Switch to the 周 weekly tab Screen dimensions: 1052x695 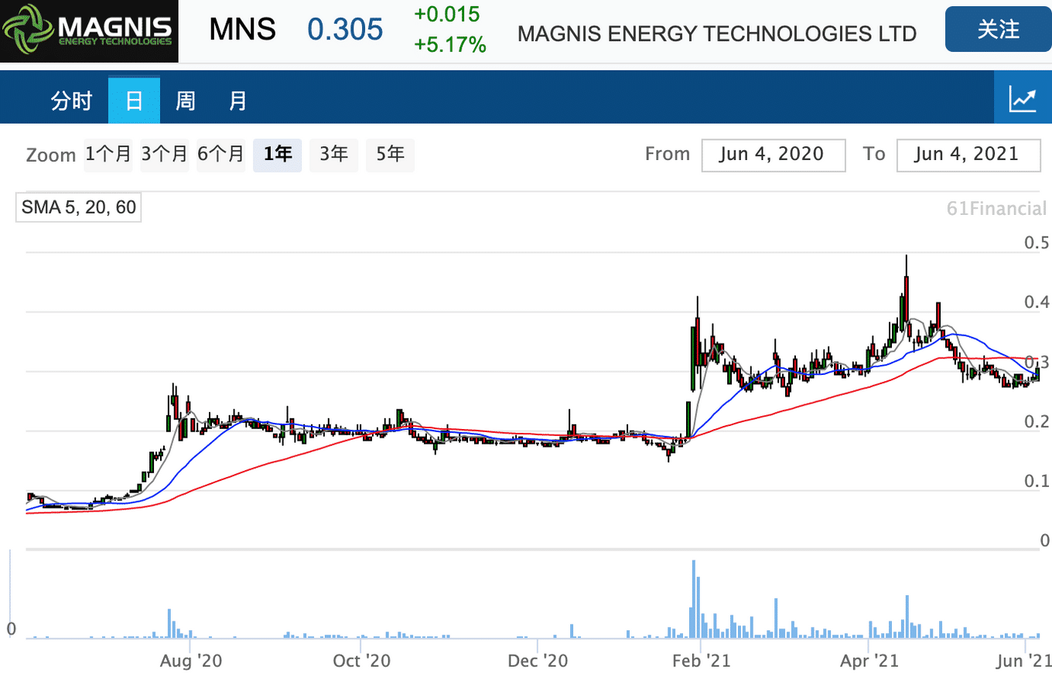coord(186,101)
